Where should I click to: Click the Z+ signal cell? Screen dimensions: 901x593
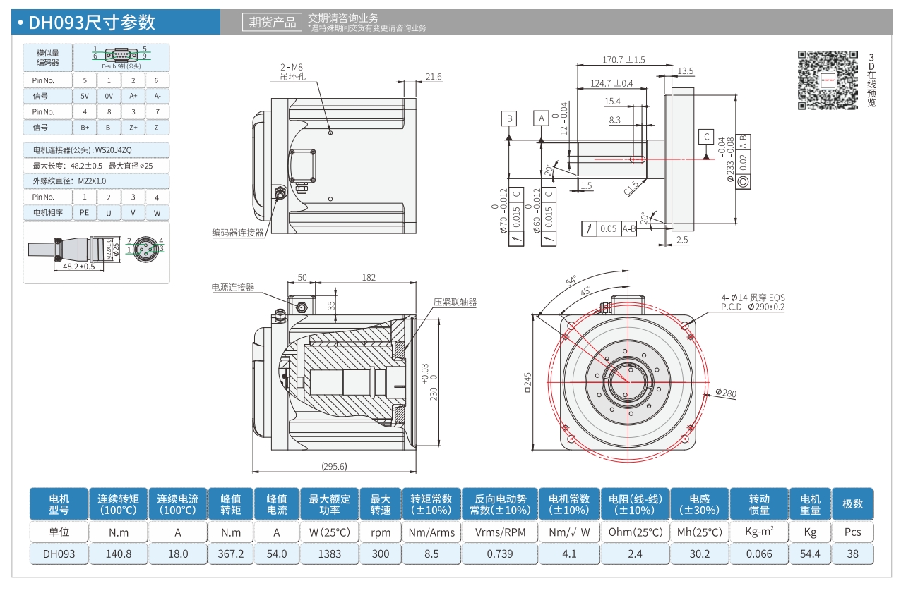coord(133,128)
